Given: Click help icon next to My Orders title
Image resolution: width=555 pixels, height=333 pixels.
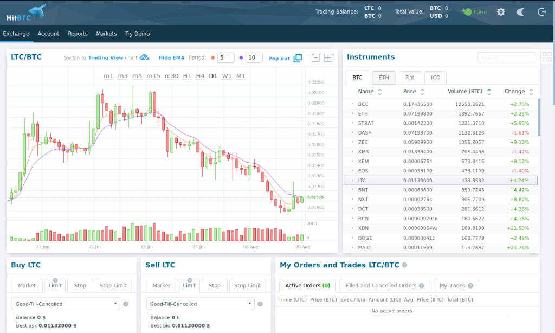Looking at the screenshot, I should coord(404,265).
